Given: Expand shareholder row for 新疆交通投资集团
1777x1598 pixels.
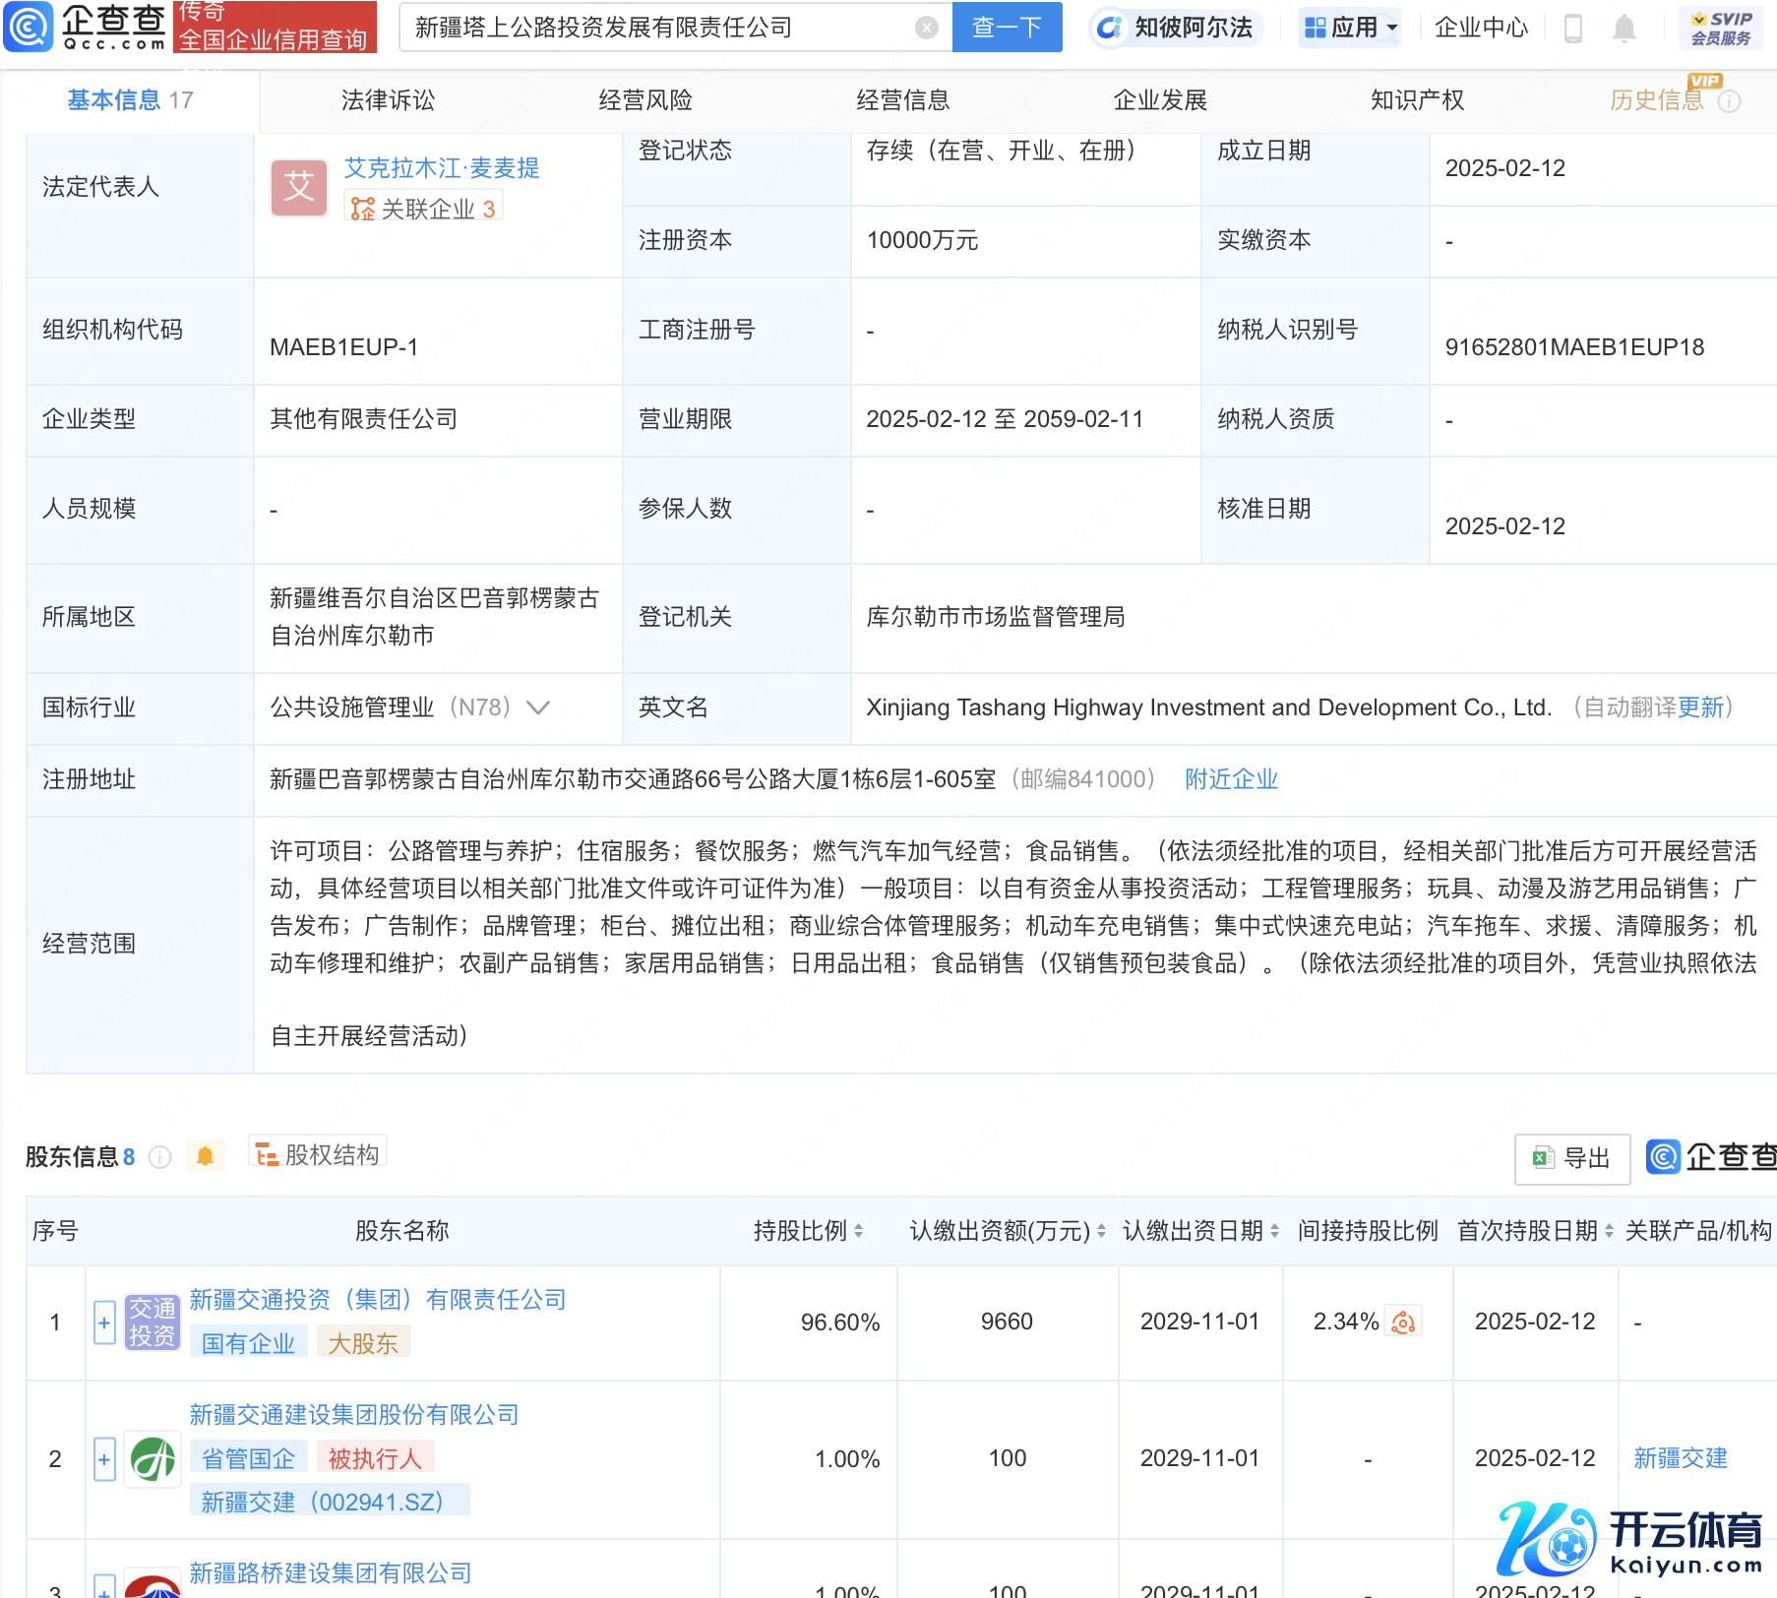Looking at the screenshot, I should click(104, 1322).
